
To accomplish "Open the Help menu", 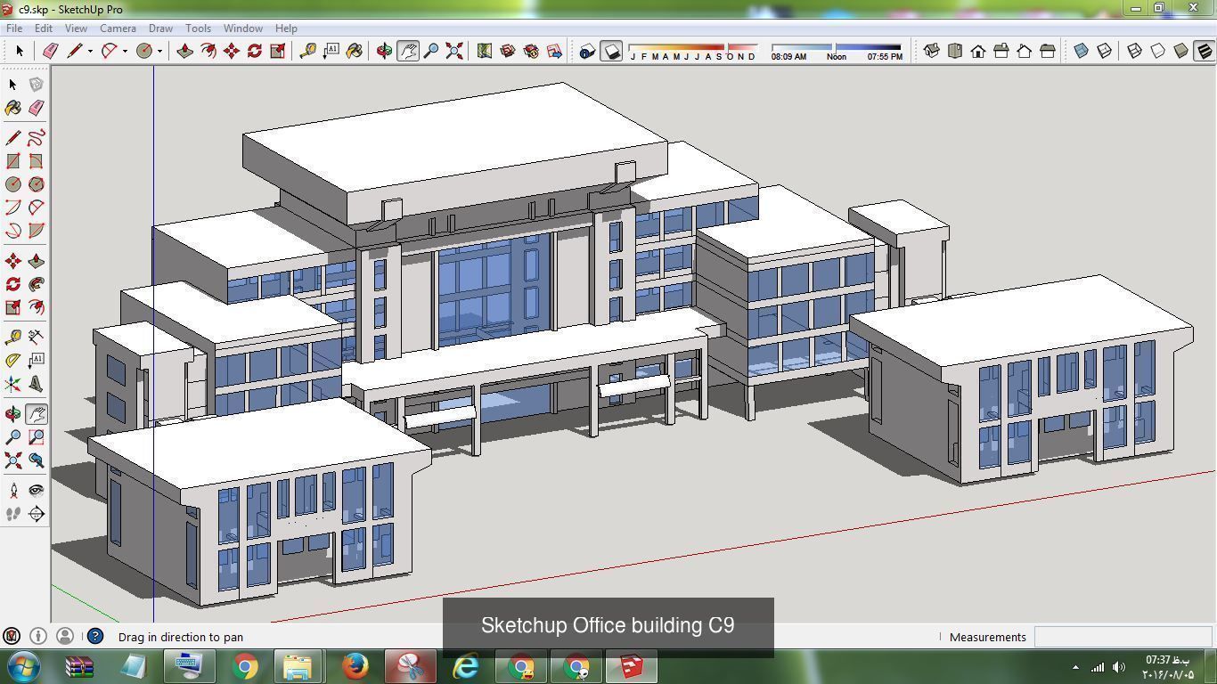I will tap(286, 28).
